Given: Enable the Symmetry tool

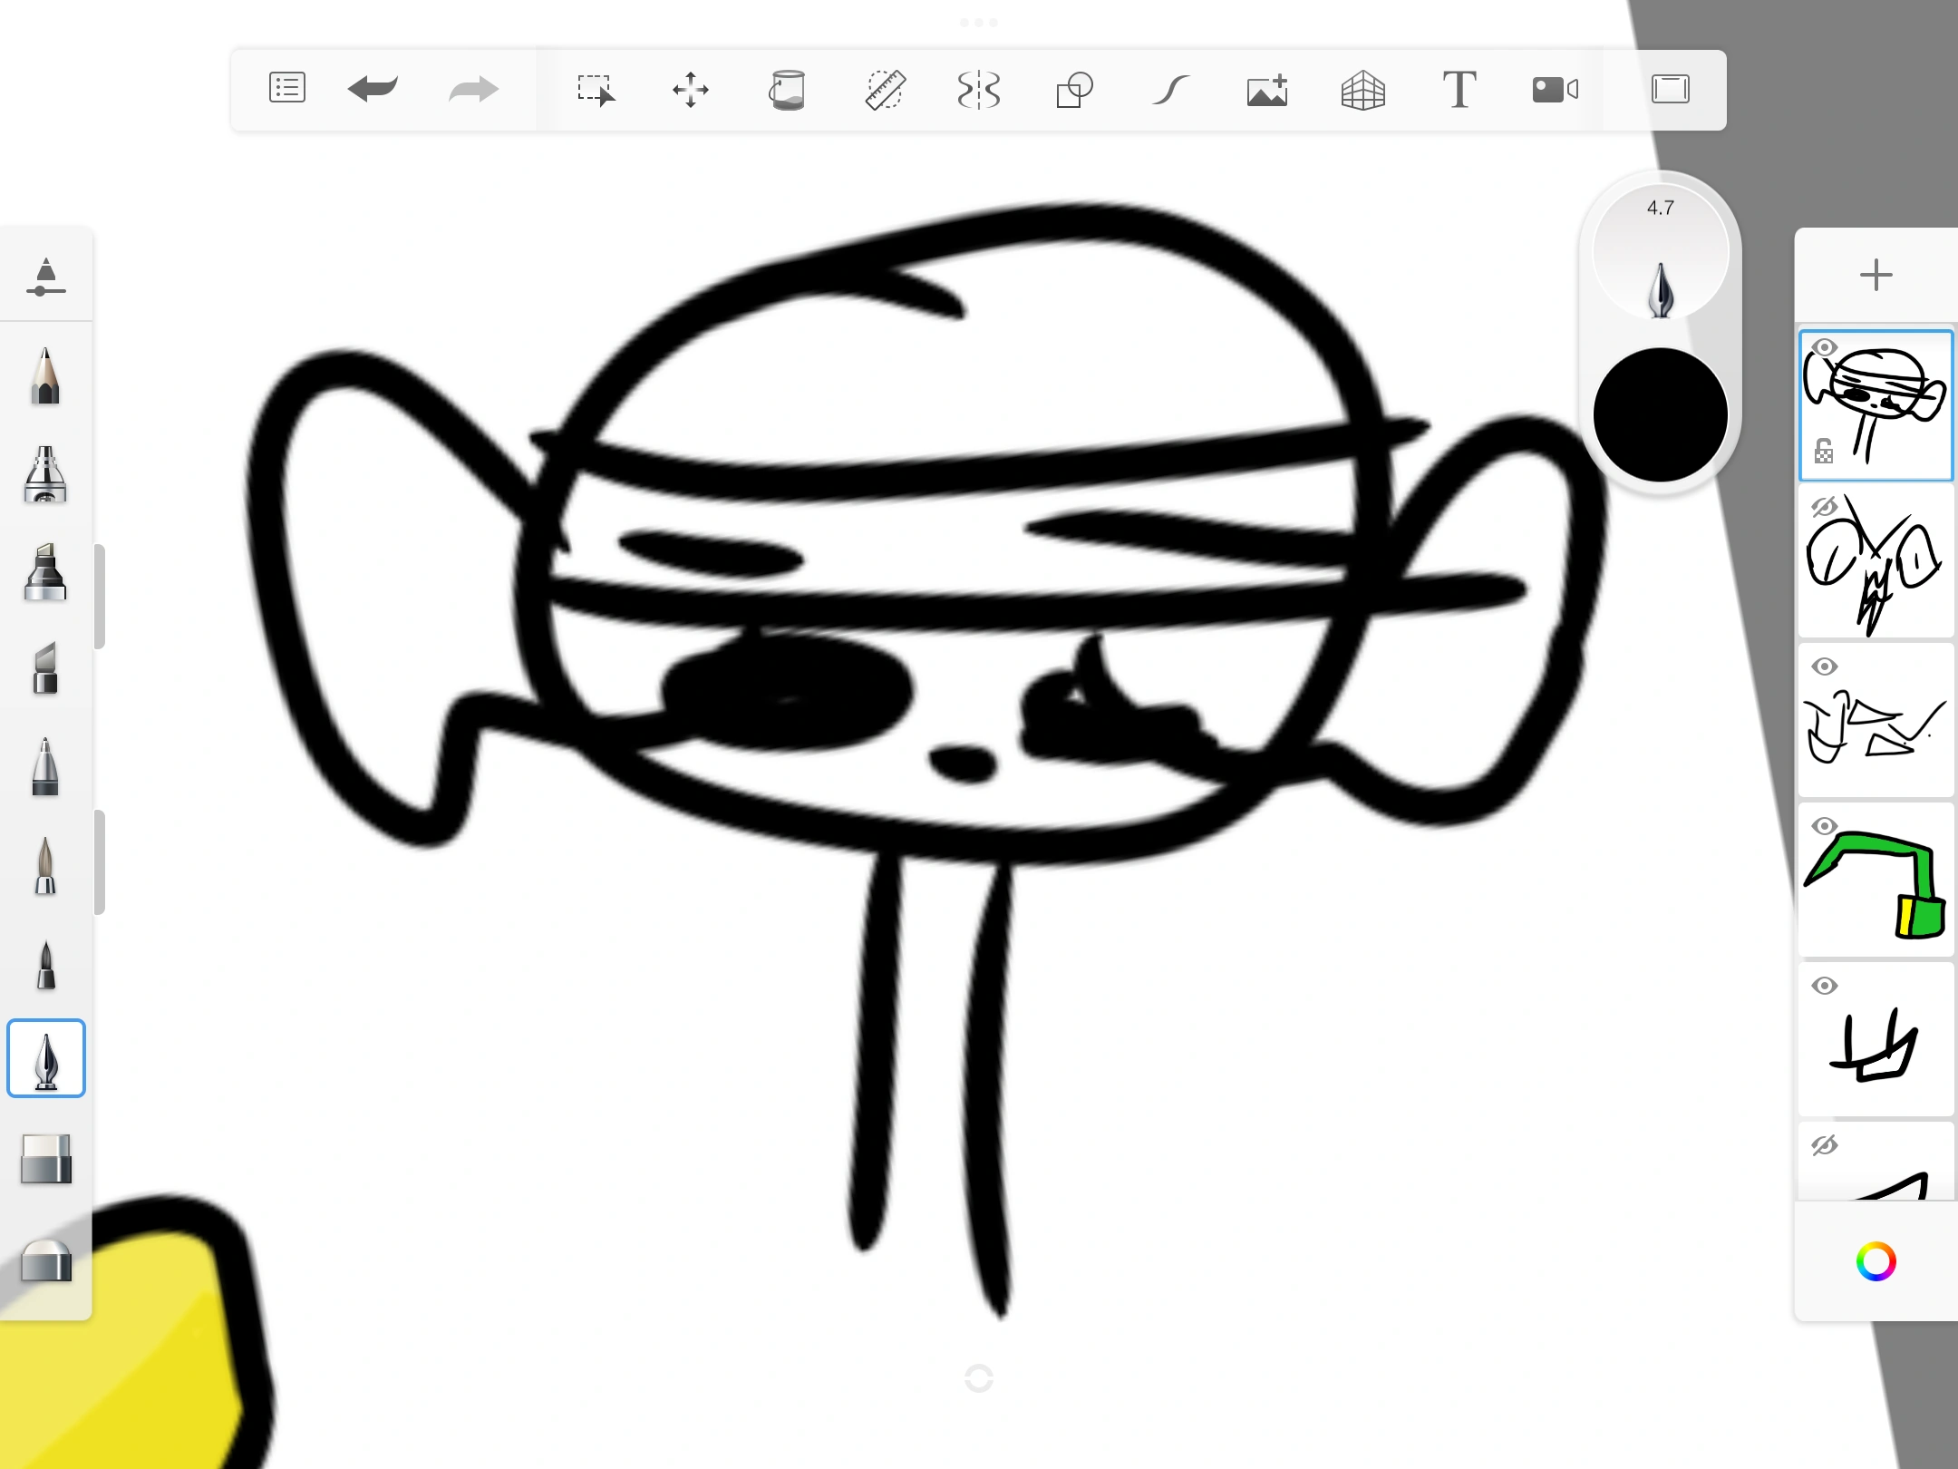Looking at the screenshot, I should click(x=979, y=90).
